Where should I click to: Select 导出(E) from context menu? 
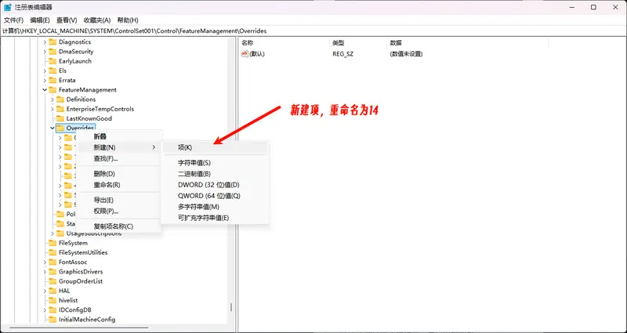pyautogui.click(x=119, y=200)
